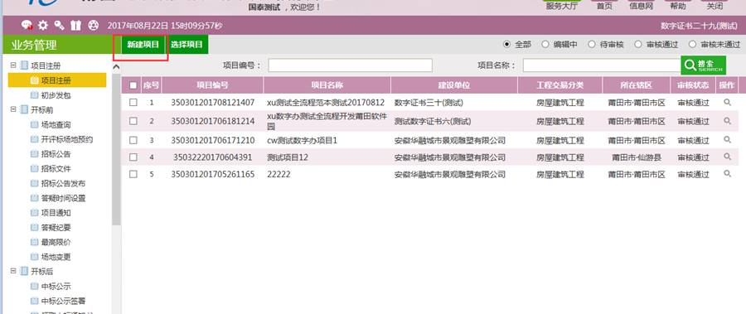The image size is (746, 314).
Task: Open the settings gear icon
Action: pos(43,25)
